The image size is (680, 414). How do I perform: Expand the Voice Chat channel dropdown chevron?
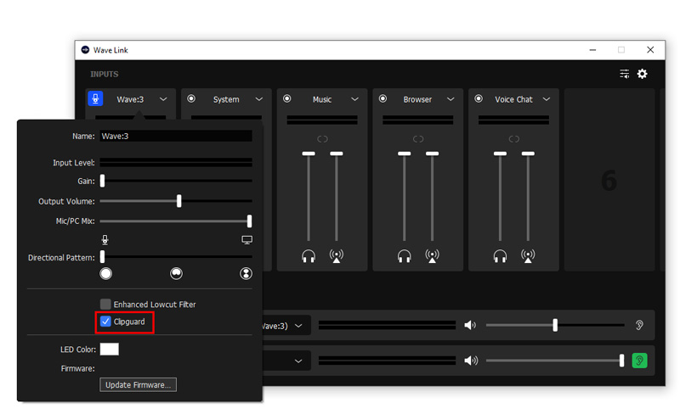tap(547, 99)
